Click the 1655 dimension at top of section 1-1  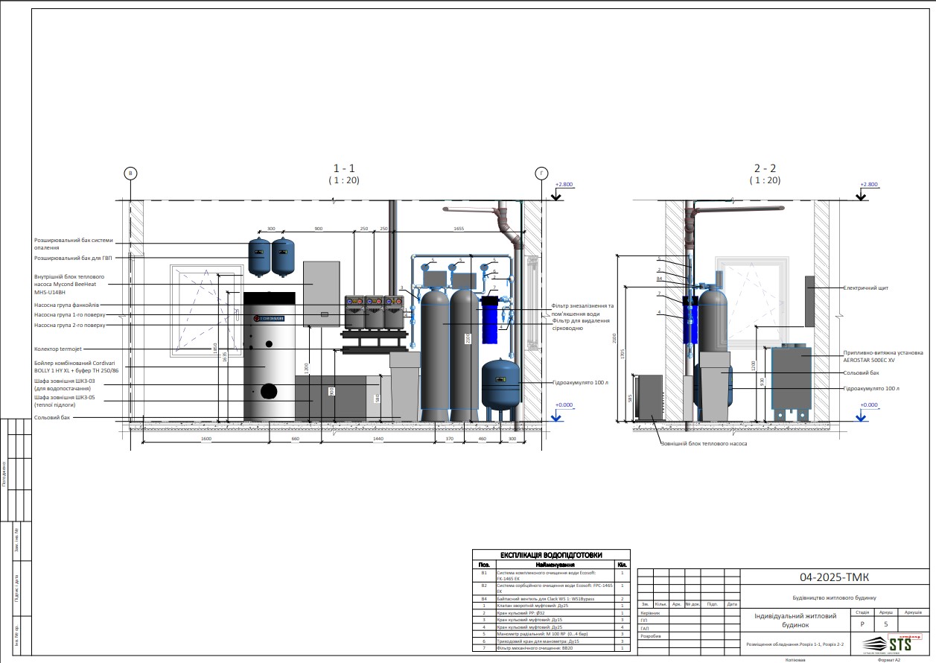[x=459, y=229]
